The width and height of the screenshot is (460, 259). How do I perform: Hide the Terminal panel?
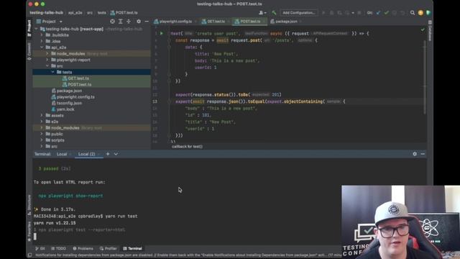click(423, 154)
